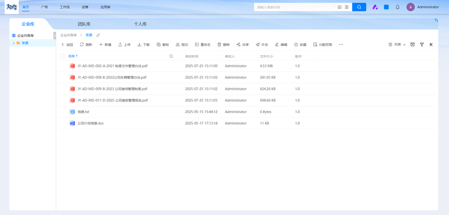Click the 刷新 refresh icon
Viewport: 449px width, 215px height.
[x=82, y=45]
